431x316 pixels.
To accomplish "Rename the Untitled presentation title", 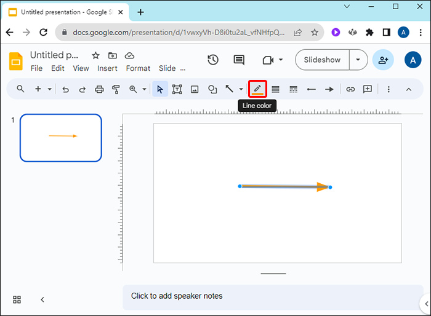I will (x=54, y=55).
